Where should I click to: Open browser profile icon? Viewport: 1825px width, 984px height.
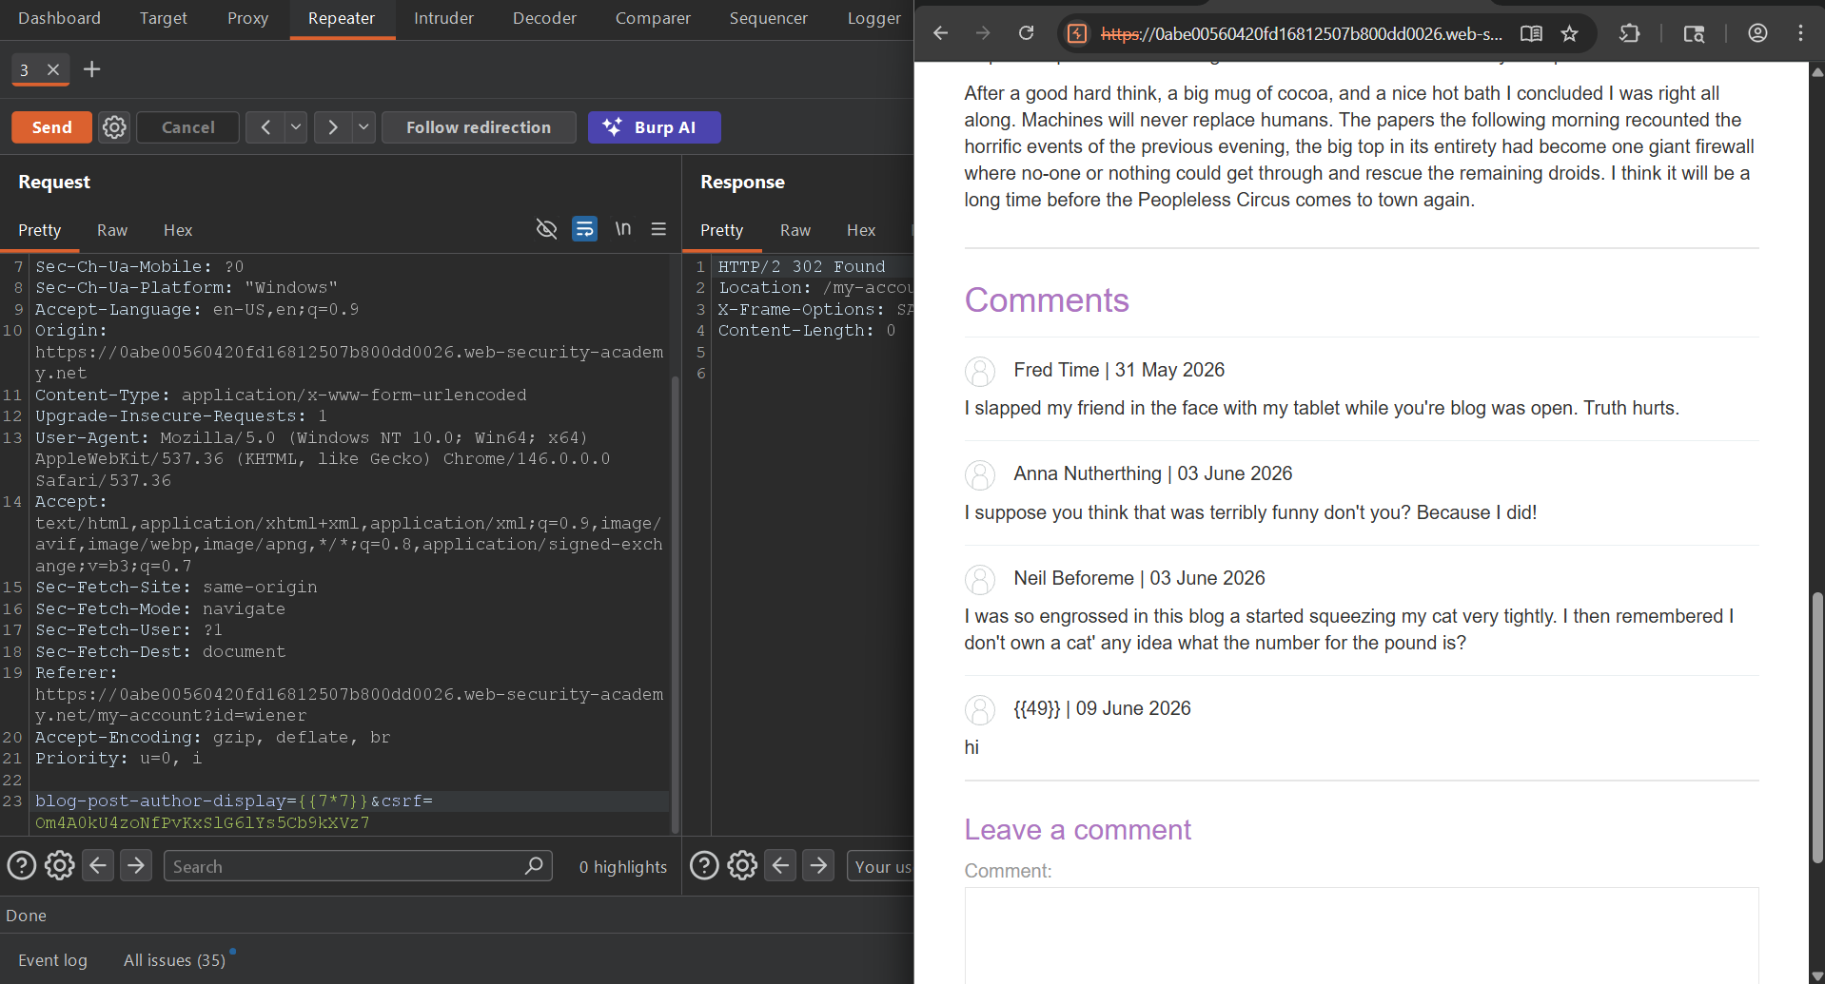(x=1757, y=33)
